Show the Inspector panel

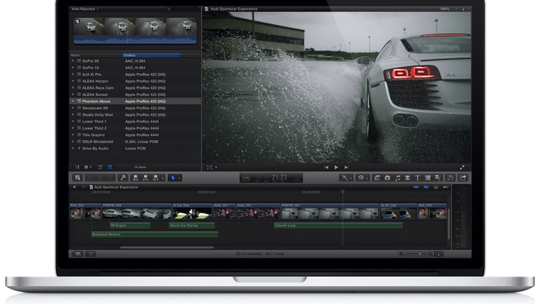[x=450, y=178]
